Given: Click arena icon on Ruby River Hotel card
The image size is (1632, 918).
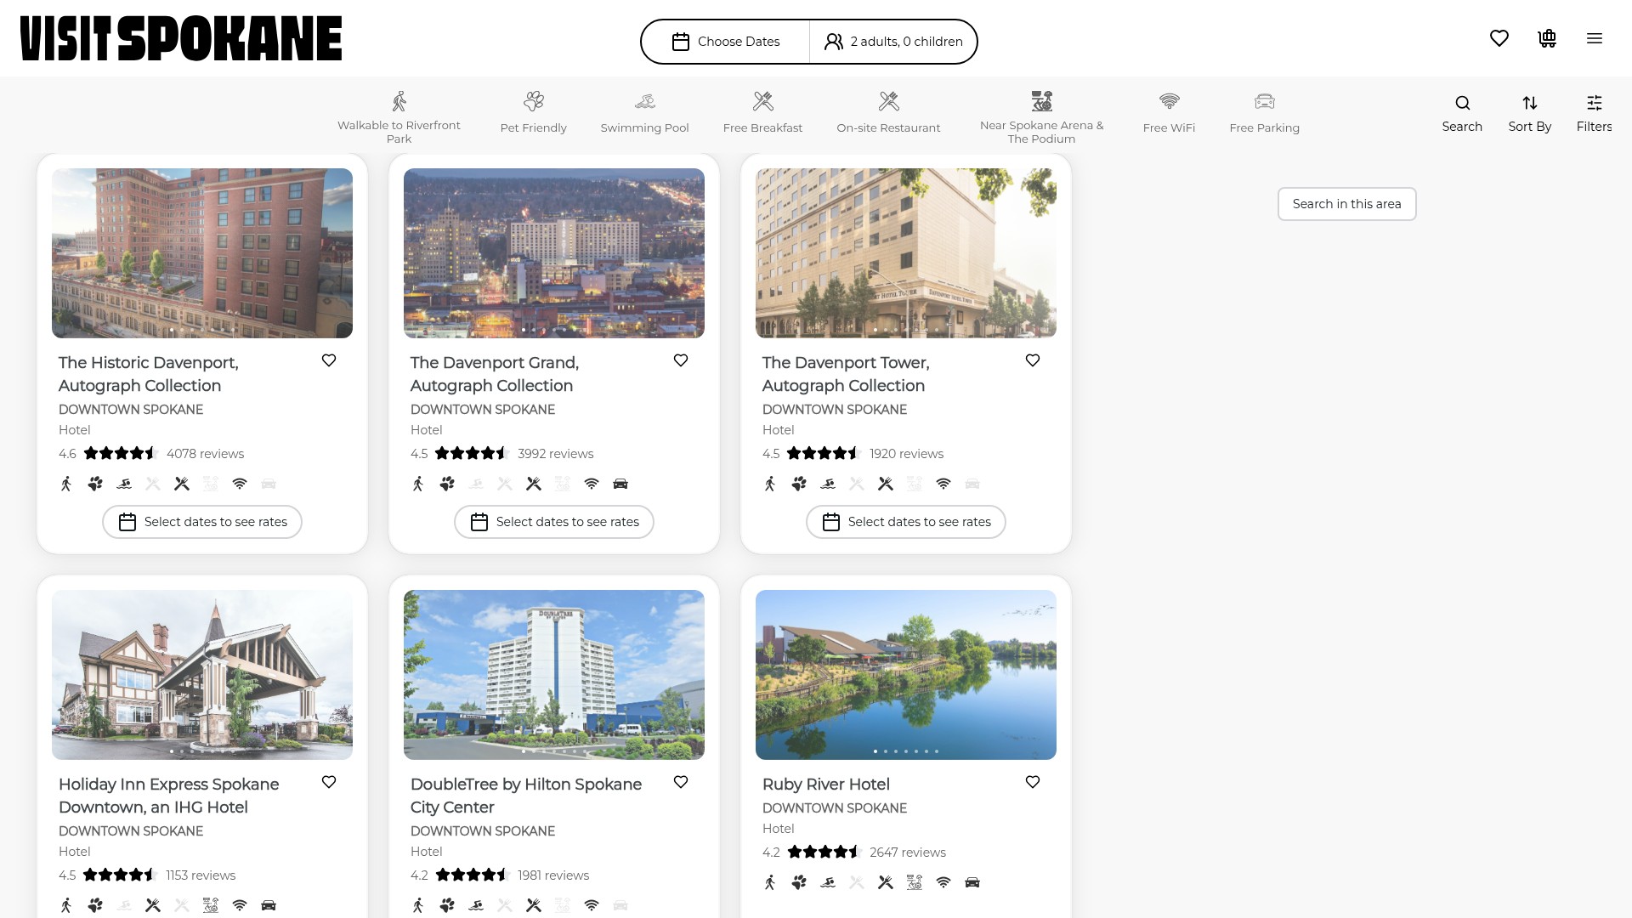Looking at the screenshot, I should [x=915, y=882].
